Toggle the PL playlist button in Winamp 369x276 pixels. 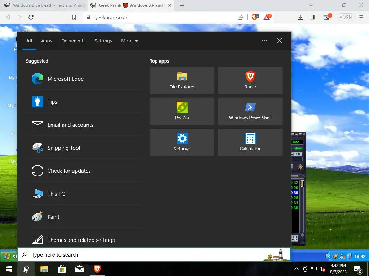click(298, 154)
